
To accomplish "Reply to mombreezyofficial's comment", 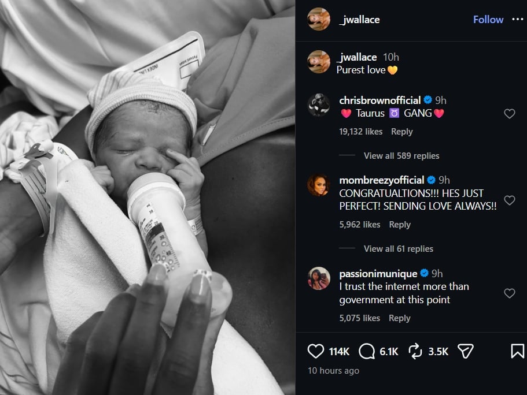I will 400,225.
